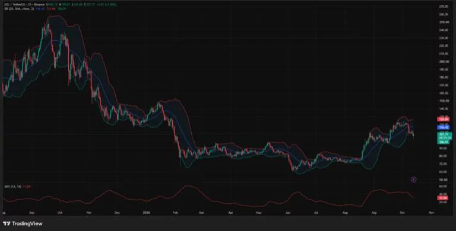Click the 90.00 price axis label
456x231 pixels.
point(444,148)
